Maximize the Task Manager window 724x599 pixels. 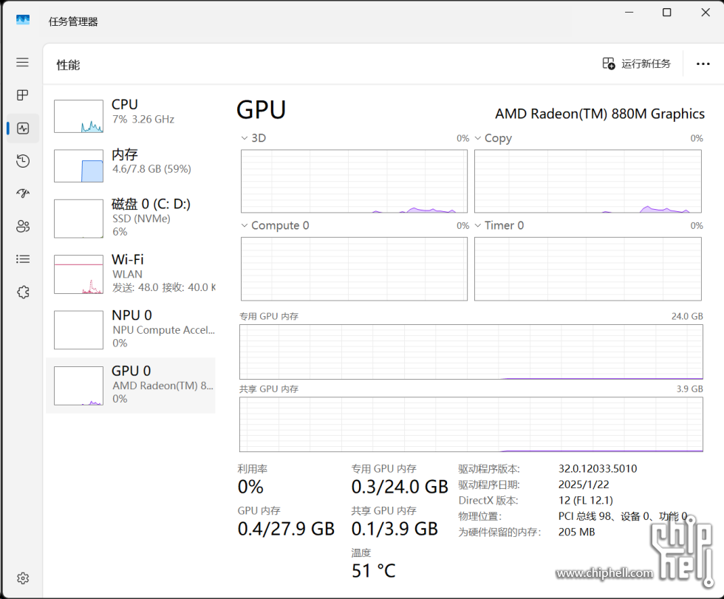(666, 13)
